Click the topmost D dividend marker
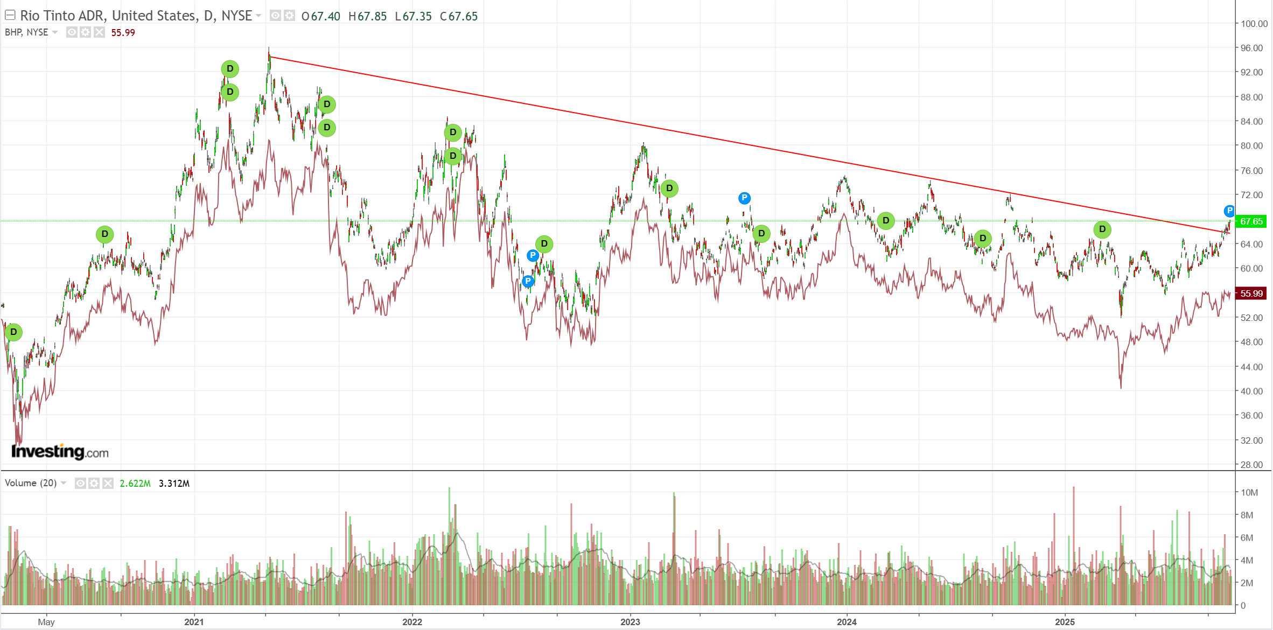Screen dimensions: 1273x630 230,69
